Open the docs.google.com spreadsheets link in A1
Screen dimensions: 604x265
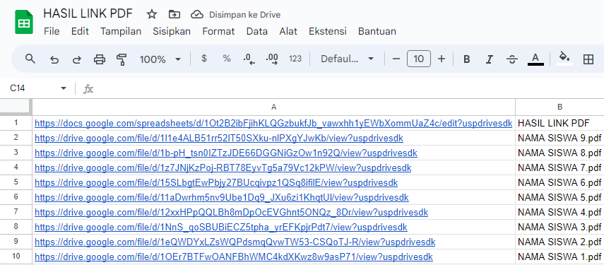coord(273,123)
